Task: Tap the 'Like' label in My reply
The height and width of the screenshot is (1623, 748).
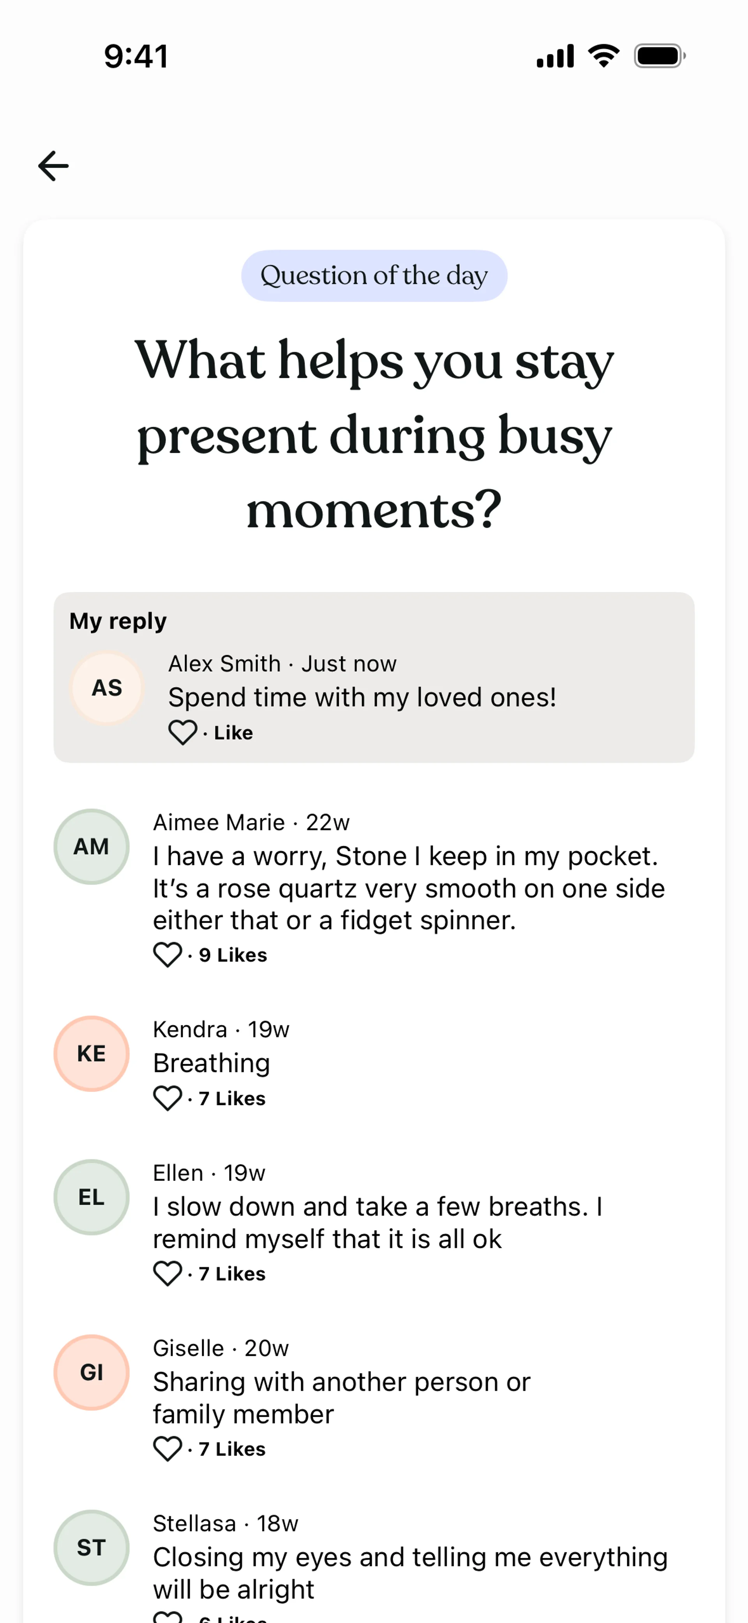Action: pos(233,733)
